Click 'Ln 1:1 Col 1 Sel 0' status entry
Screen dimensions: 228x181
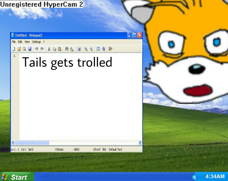pos(22,149)
